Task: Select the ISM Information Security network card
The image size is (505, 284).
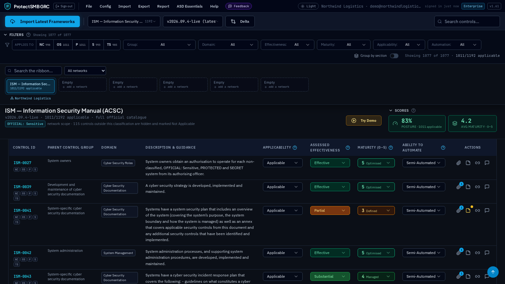Action: pyautogui.click(x=31, y=86)
